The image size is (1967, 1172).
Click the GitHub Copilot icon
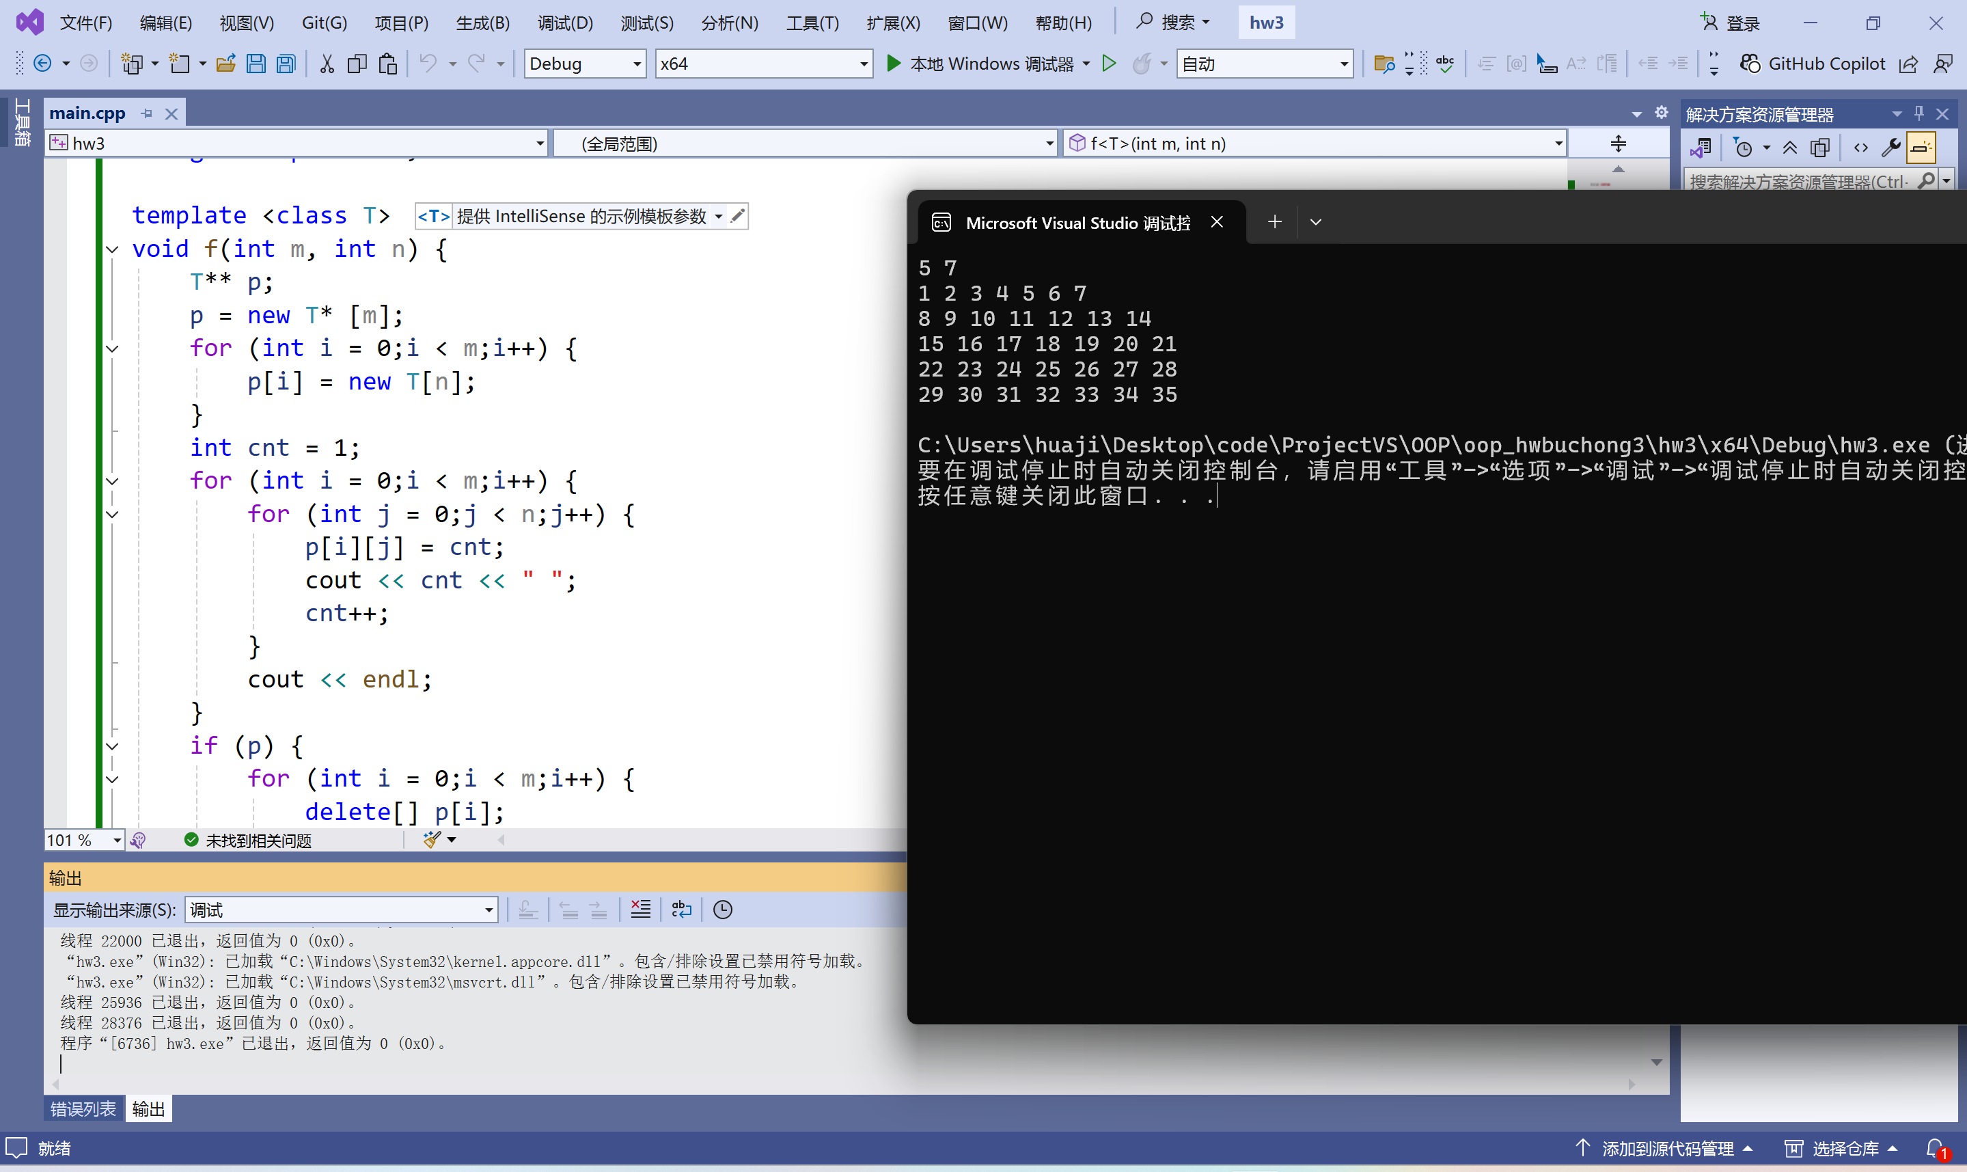pyautogui.click(x=1750, y=64)
